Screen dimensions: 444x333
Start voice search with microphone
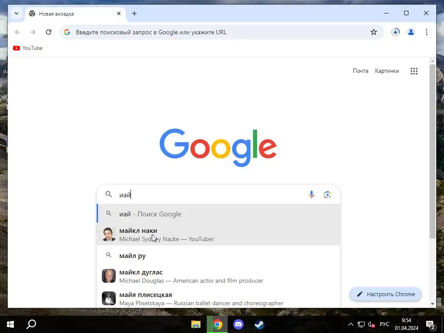[311, 195]
